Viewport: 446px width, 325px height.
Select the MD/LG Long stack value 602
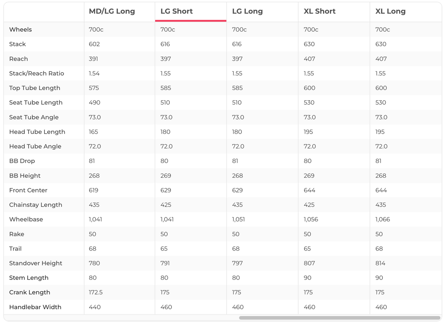pos(94,44)
